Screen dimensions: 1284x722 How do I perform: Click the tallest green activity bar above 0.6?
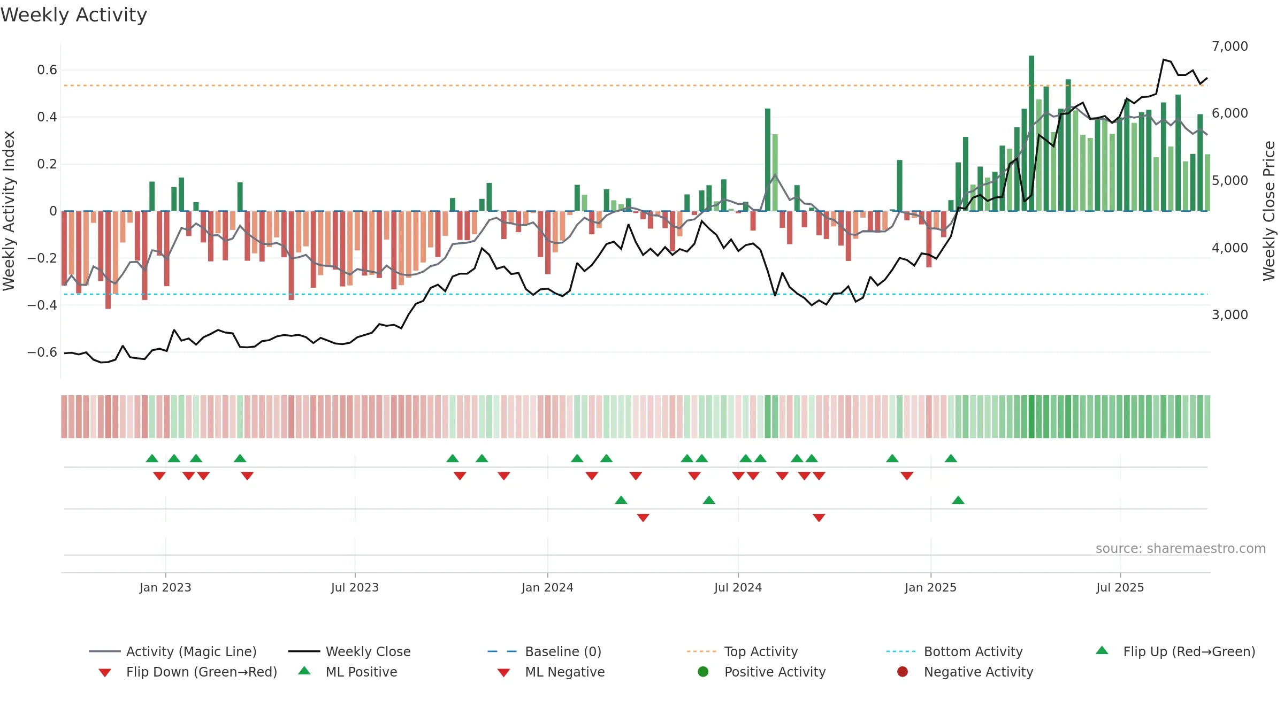[1031, 133]
